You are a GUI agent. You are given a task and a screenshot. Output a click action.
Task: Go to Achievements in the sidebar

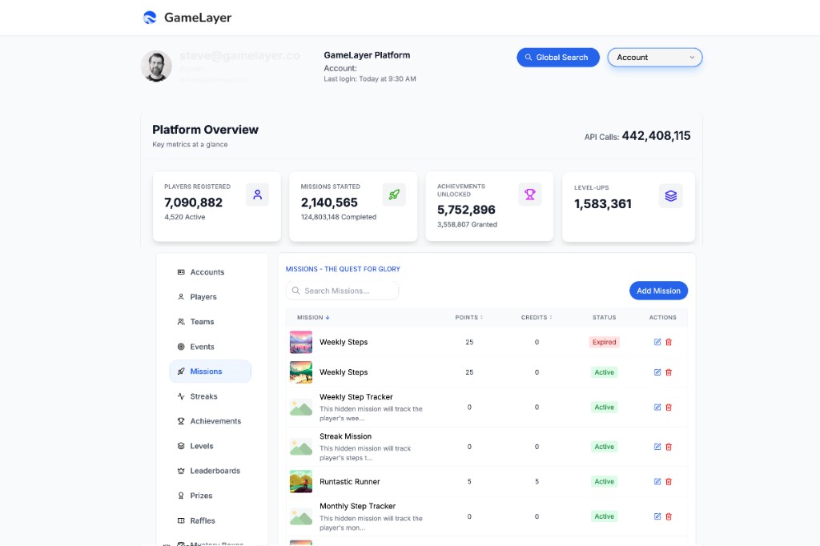click(211, 421)
